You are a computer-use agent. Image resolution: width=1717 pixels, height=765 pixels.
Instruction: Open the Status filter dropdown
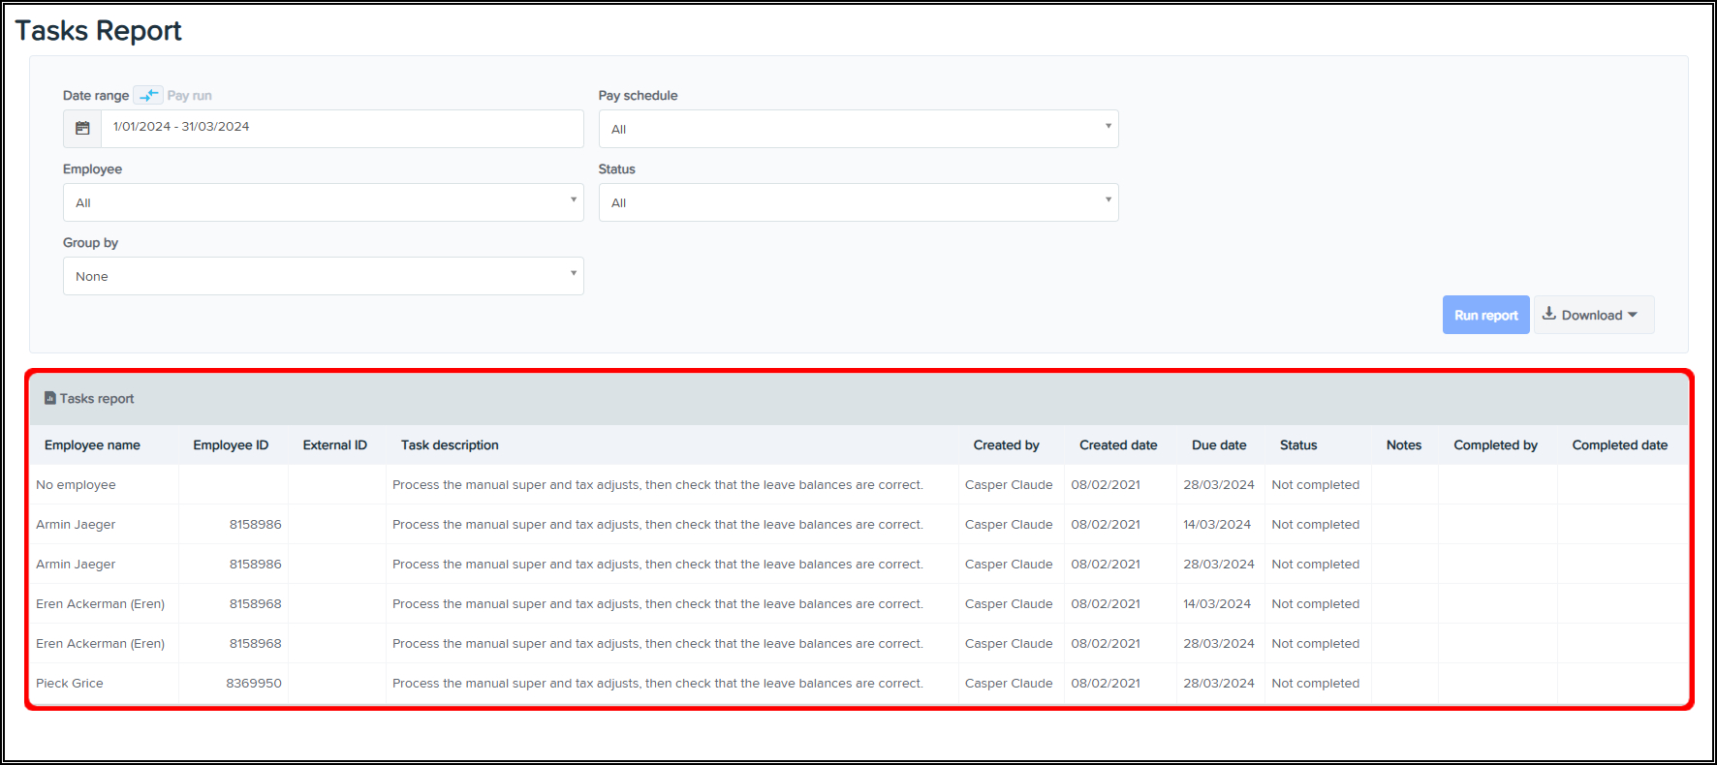tap(858, 202)
